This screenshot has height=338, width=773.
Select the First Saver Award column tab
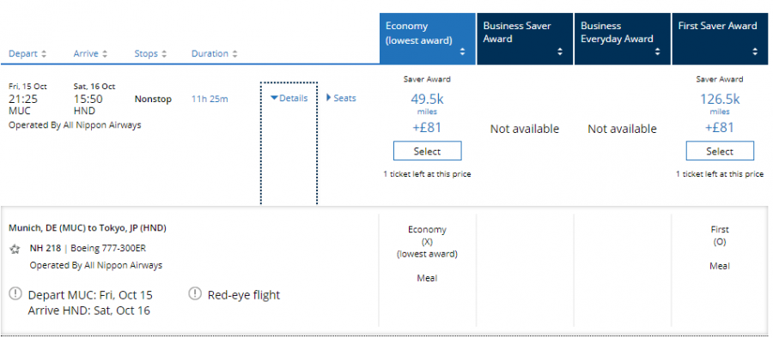[x=719, y=39]
